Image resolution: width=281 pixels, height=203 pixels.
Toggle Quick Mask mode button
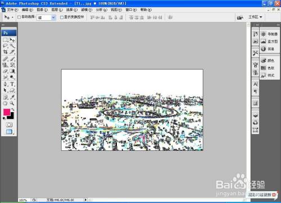[x=9, y=124]
